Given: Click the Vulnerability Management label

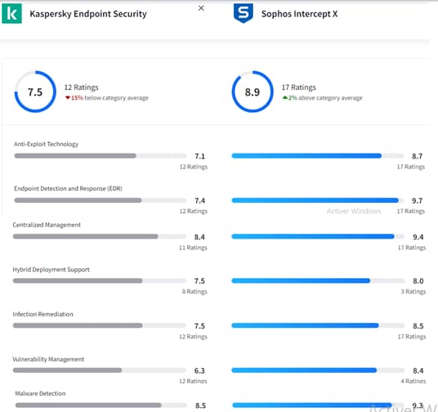Looking at the screenshot, I should coord(48,360).
